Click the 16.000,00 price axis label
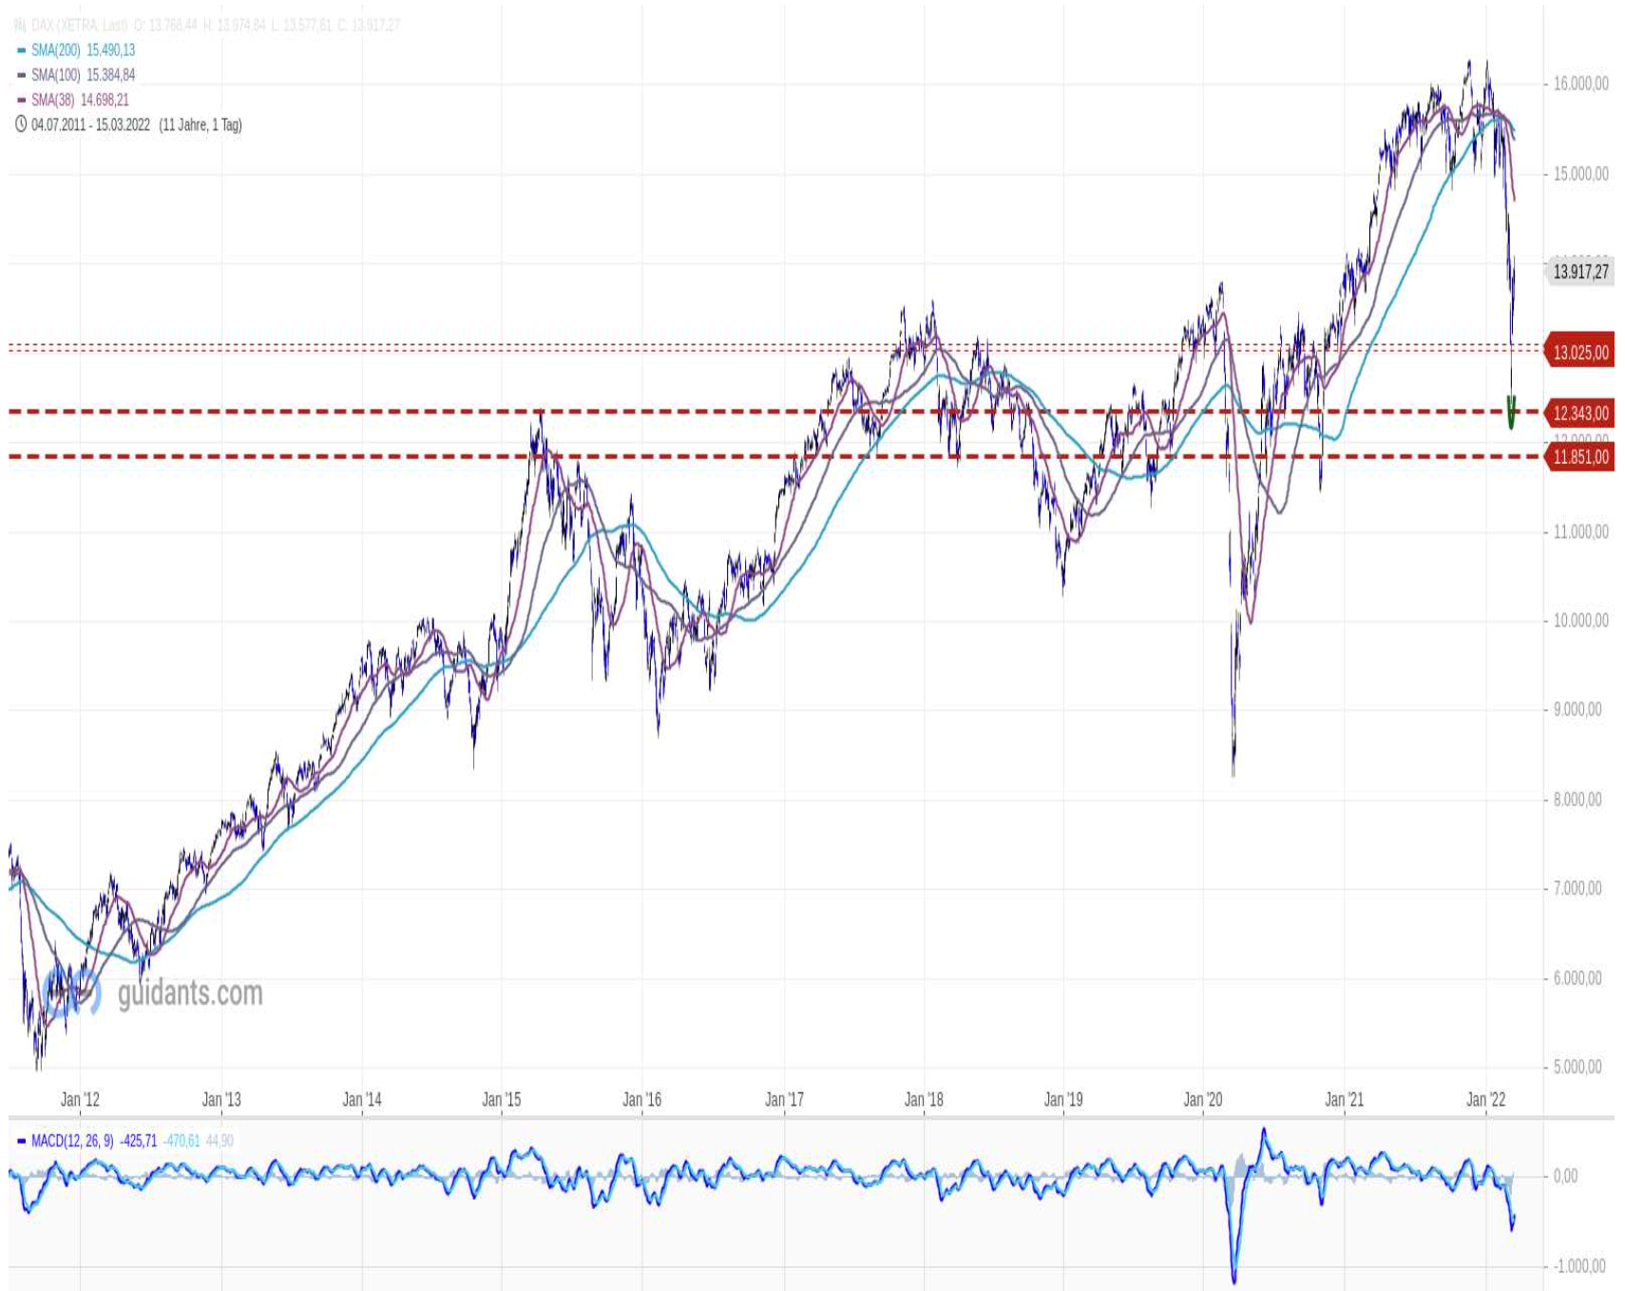The height and width of the screenshot is (1291, 1625). (x=1581, y=84)
